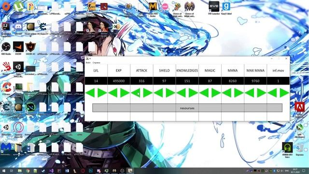Click the resourses button
The image size is (309, 174).
(187, 108)
